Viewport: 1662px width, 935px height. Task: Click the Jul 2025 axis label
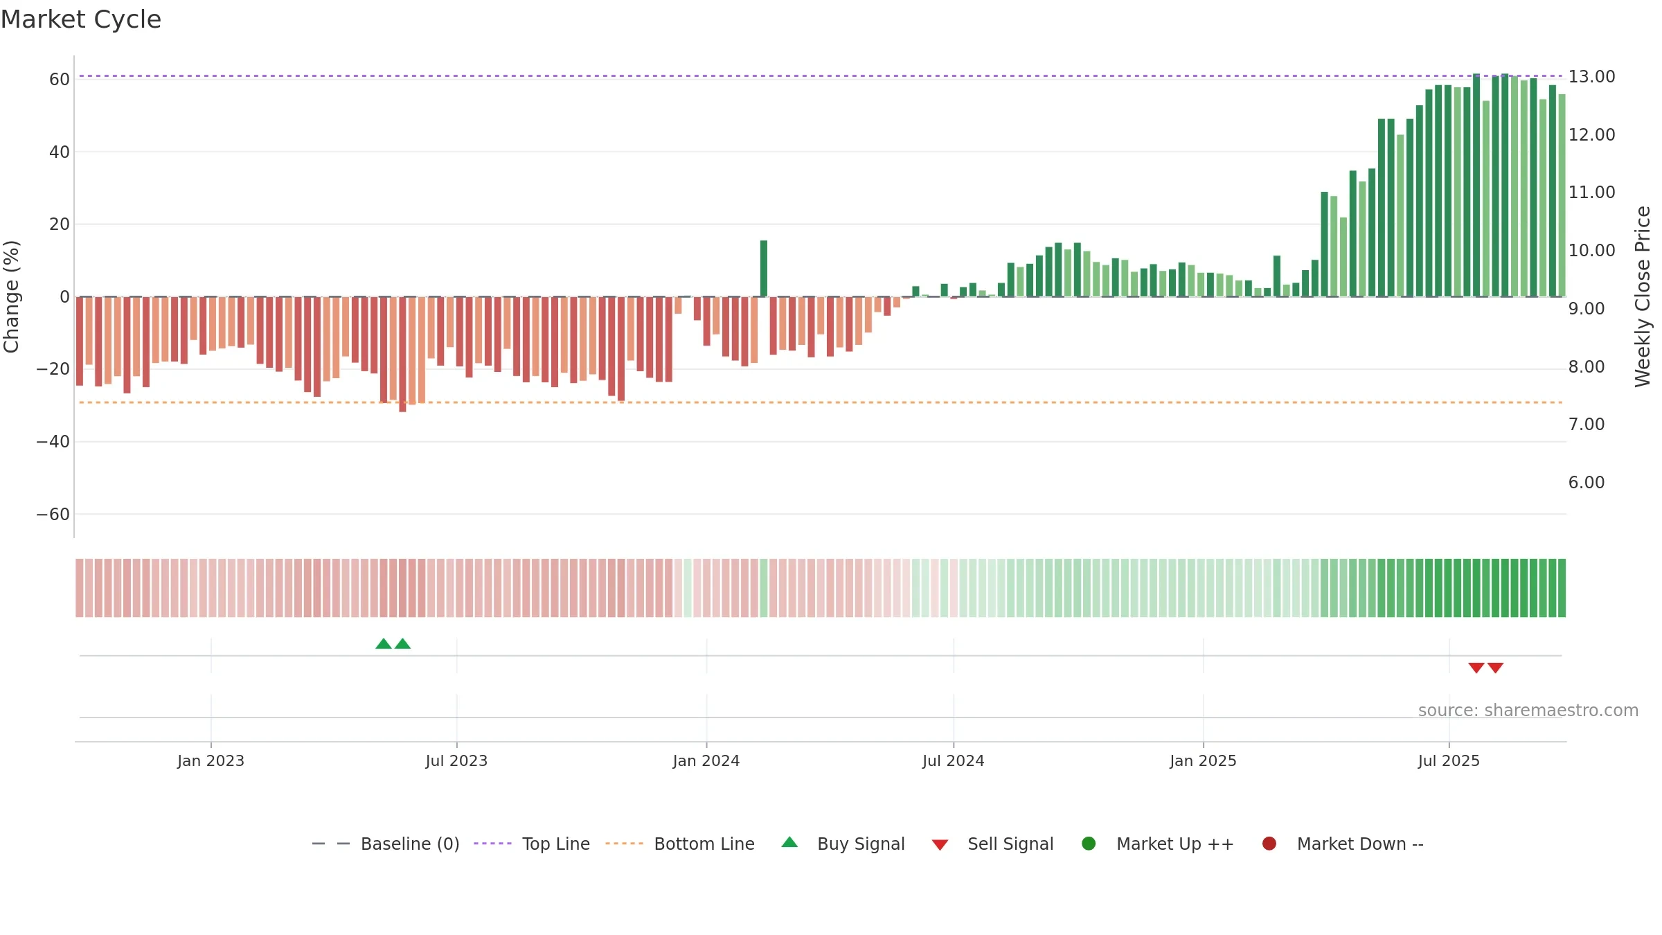click(1449, 760)
